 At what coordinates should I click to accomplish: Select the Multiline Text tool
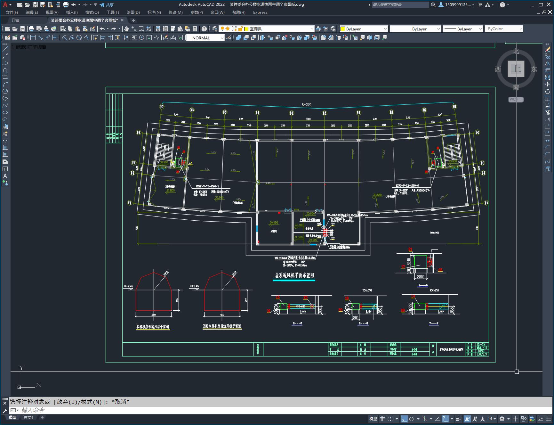click(5, 176)
